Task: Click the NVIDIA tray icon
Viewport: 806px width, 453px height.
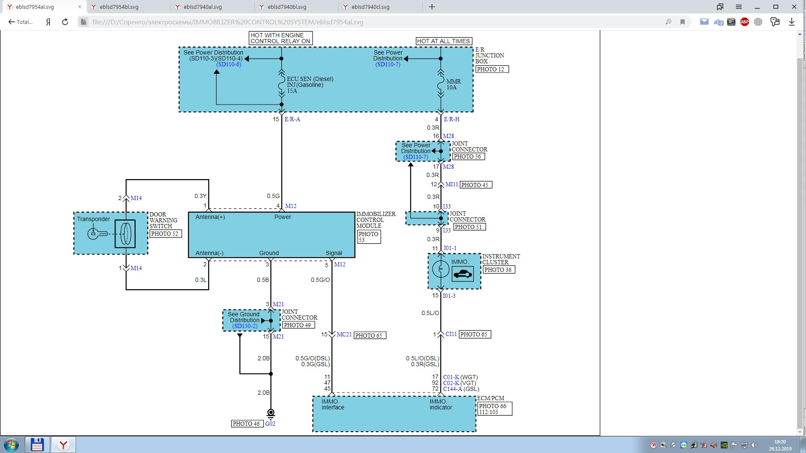Action: tap(724, 445)
